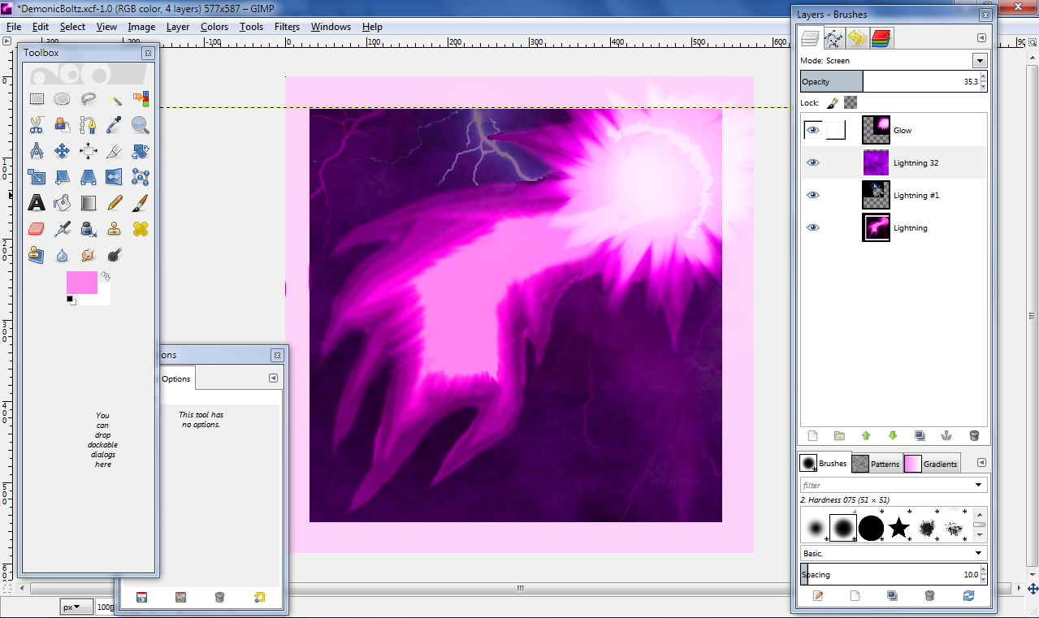Select the Paintbrush tool
Viewport: 1039px width, 618px height.
coord(141,203)
